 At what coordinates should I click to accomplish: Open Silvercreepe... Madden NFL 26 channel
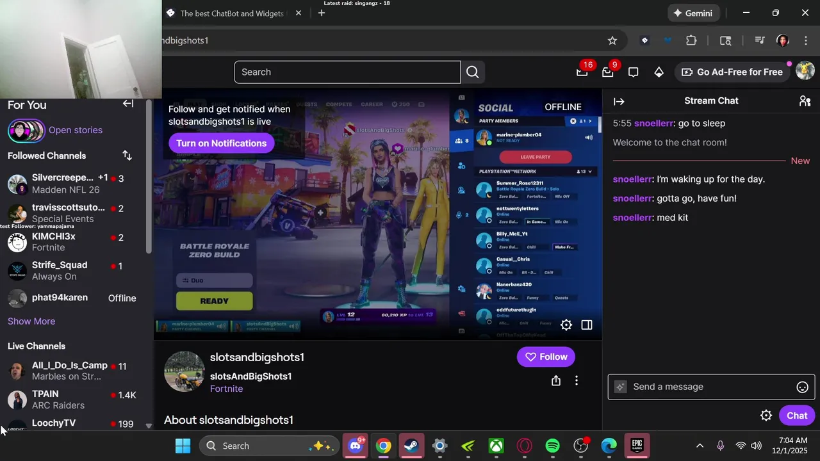point(76,183)
